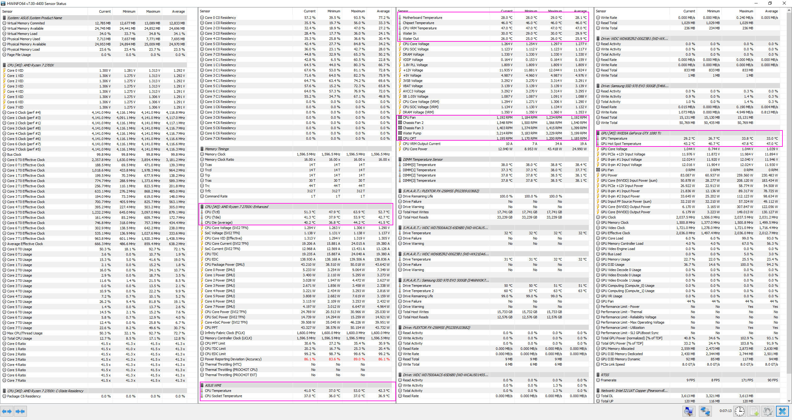Select CPU AMD Ryzen 7 2700X Enhanced header
Screen dimensions: 792x420
point(236,207)
